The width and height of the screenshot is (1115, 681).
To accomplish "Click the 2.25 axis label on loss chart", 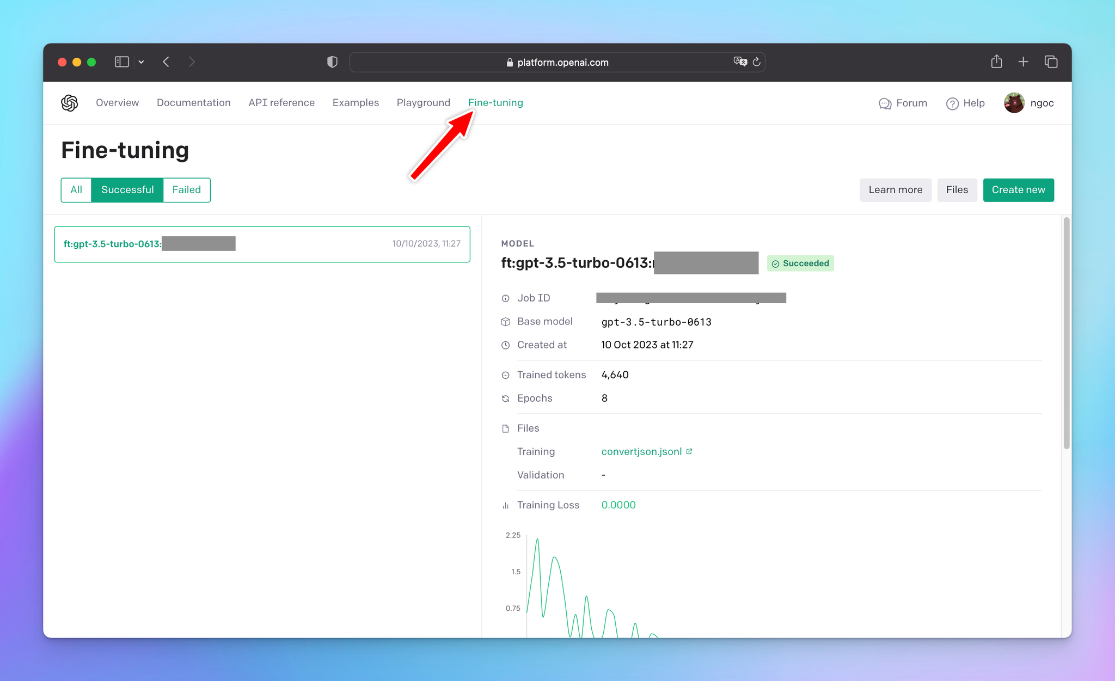I will point(513,535).
